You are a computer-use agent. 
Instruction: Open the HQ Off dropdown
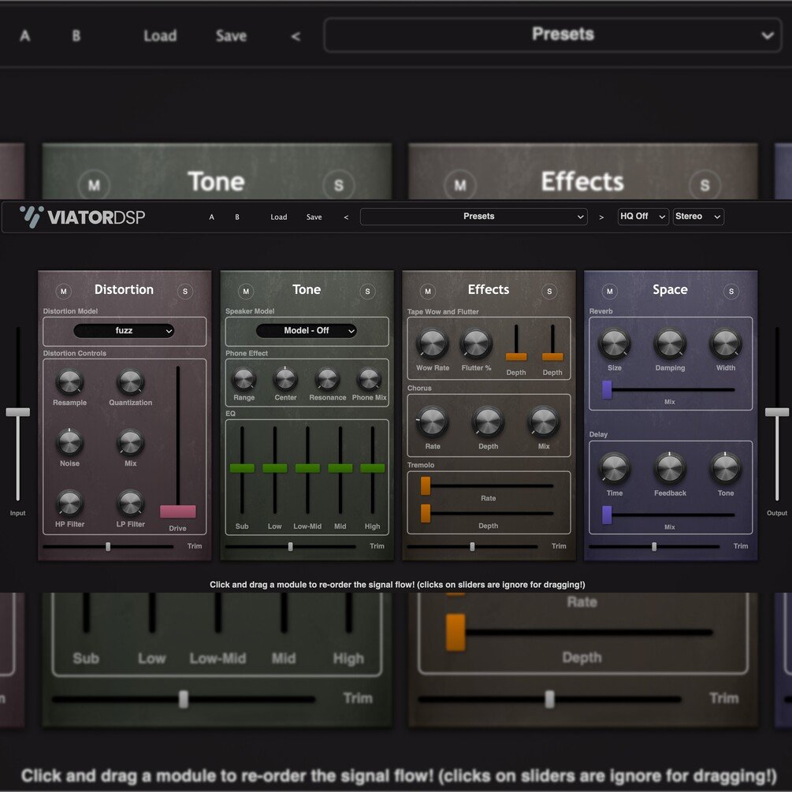point(642,217)
